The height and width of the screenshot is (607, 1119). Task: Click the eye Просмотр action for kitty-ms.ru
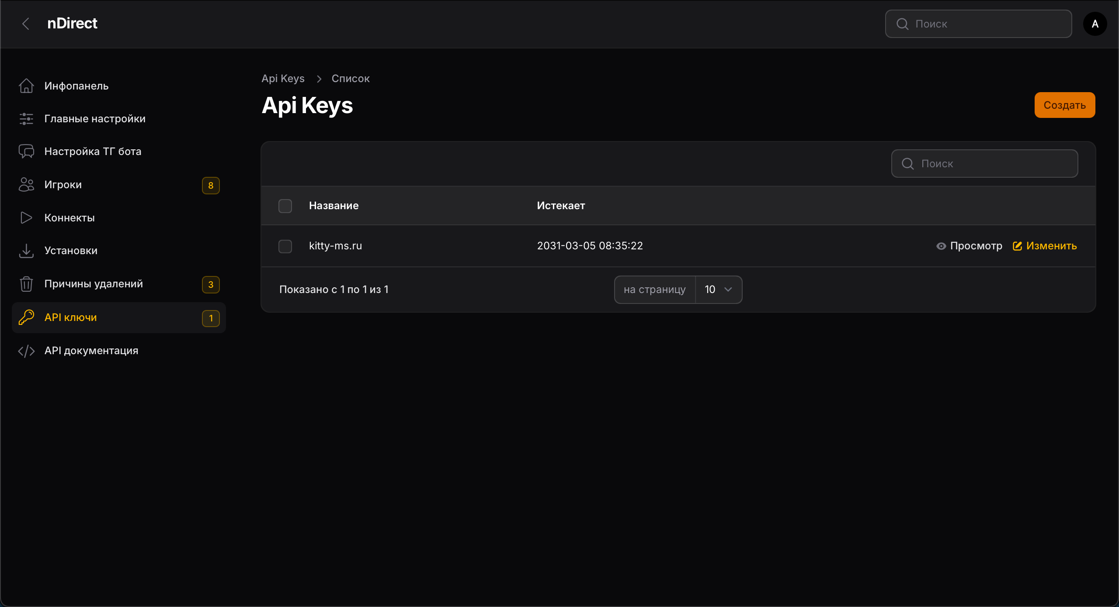coord(969,246)
